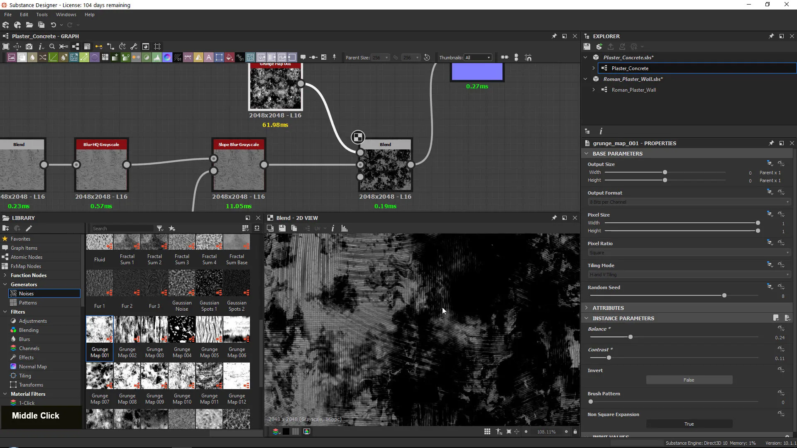Click the Plaster_Concrete graph tab

coord(45,36)
